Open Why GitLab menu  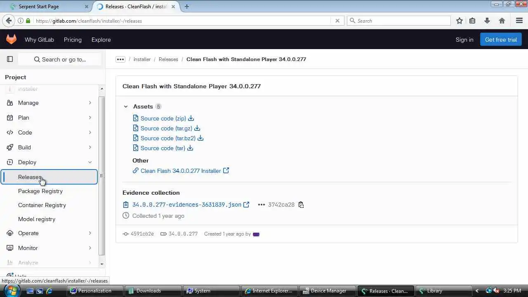(39, 40)
